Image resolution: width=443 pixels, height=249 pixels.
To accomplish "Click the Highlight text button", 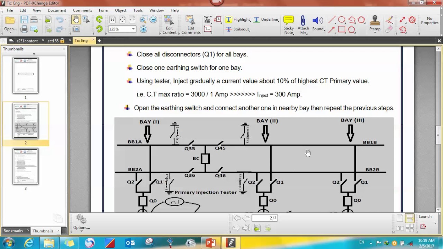I will (238, 20).
